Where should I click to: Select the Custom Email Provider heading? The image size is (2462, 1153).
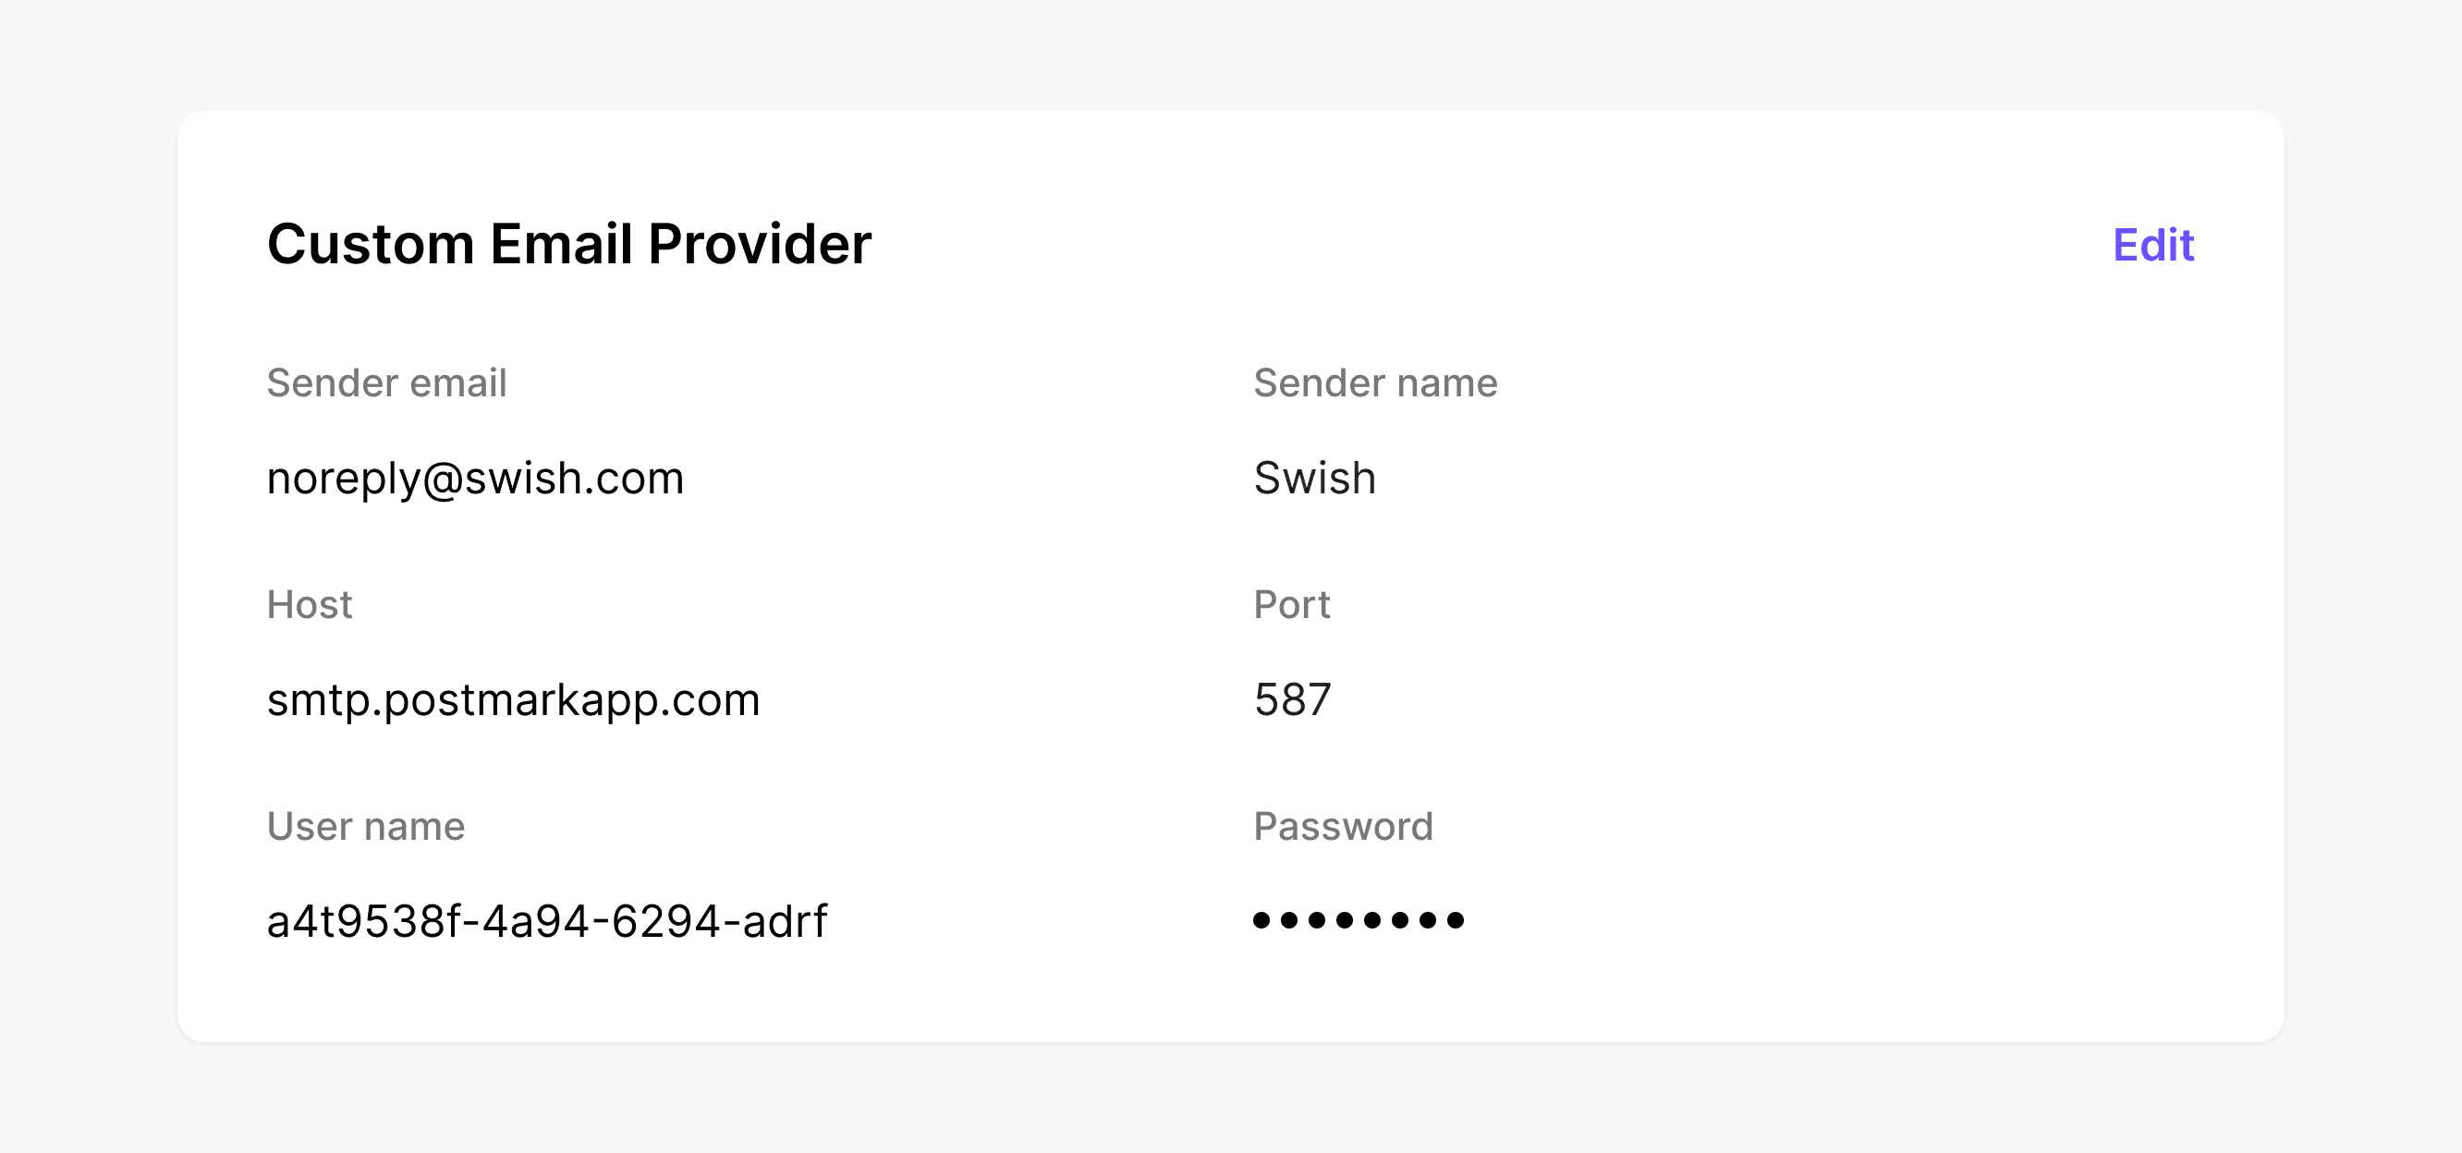568,244
